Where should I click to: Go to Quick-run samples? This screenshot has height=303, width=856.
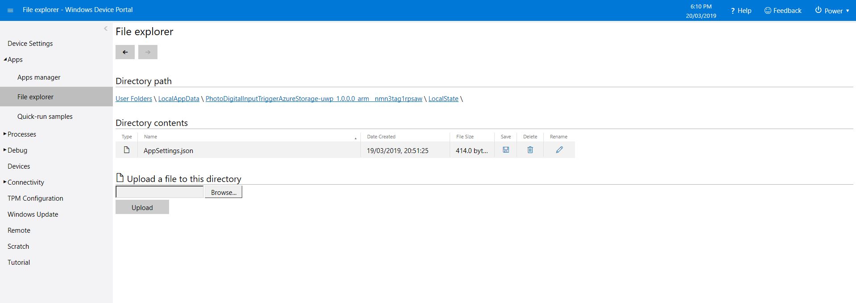coord(45,117)
